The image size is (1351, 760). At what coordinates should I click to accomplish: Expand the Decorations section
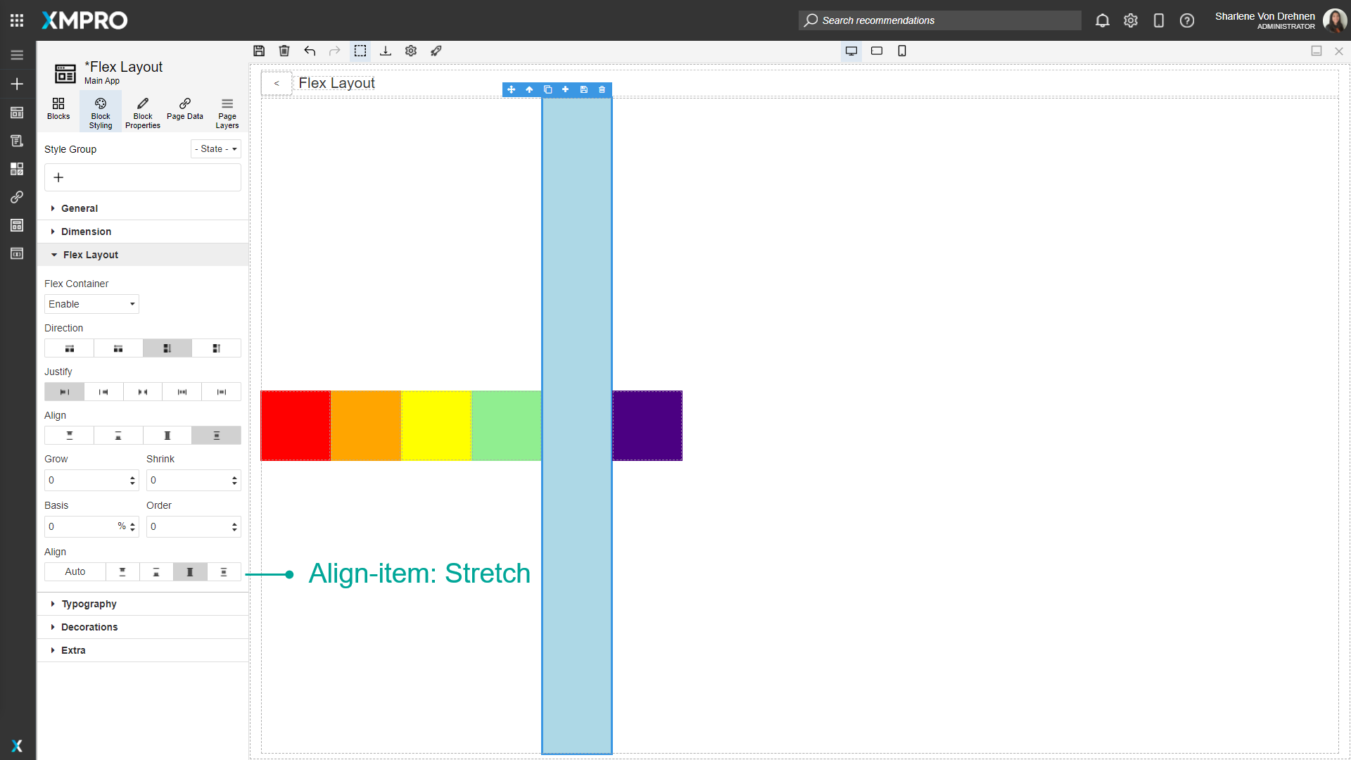click(89, 626)
